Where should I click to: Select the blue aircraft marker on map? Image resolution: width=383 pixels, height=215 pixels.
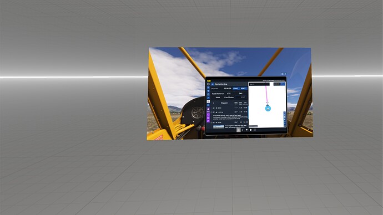tap(268, 109)
